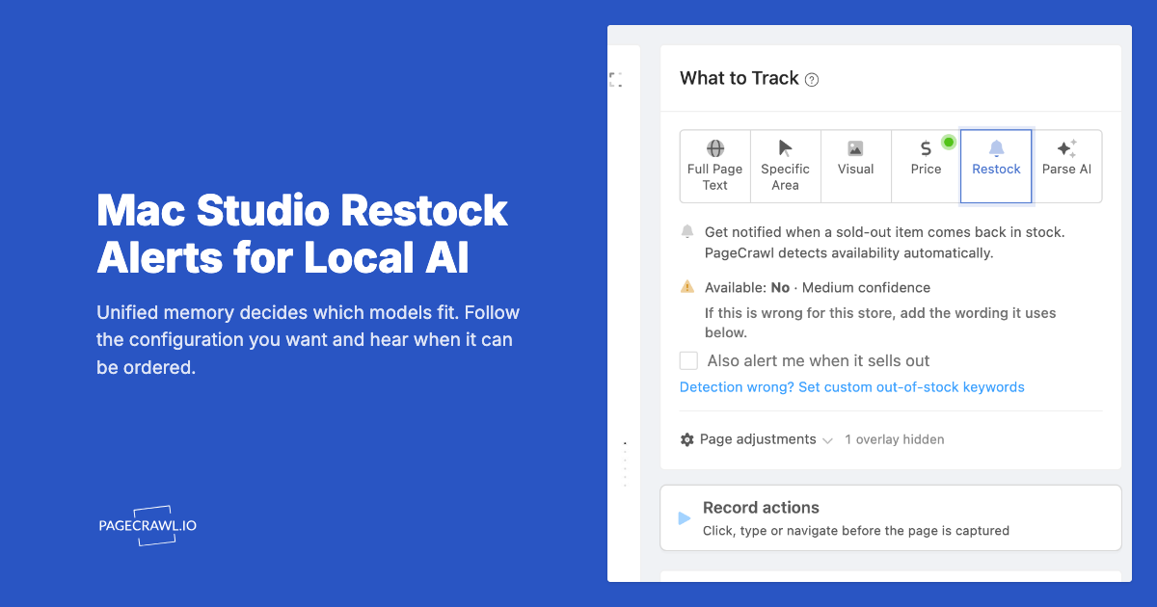Click the warning triangle availability icon
The width and height of the screenshot is (1157, 607).
point(687,286)
